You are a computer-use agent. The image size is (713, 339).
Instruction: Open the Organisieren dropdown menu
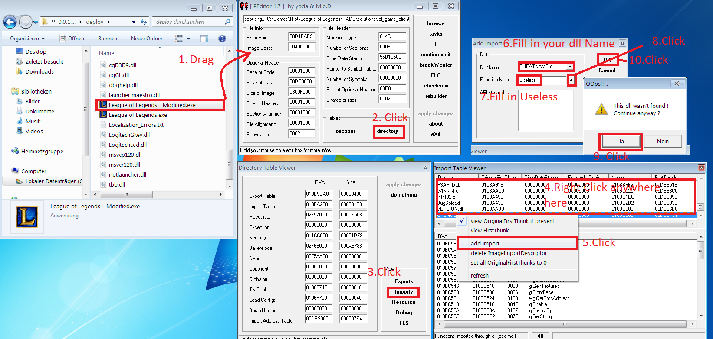(x=26, y=39)
